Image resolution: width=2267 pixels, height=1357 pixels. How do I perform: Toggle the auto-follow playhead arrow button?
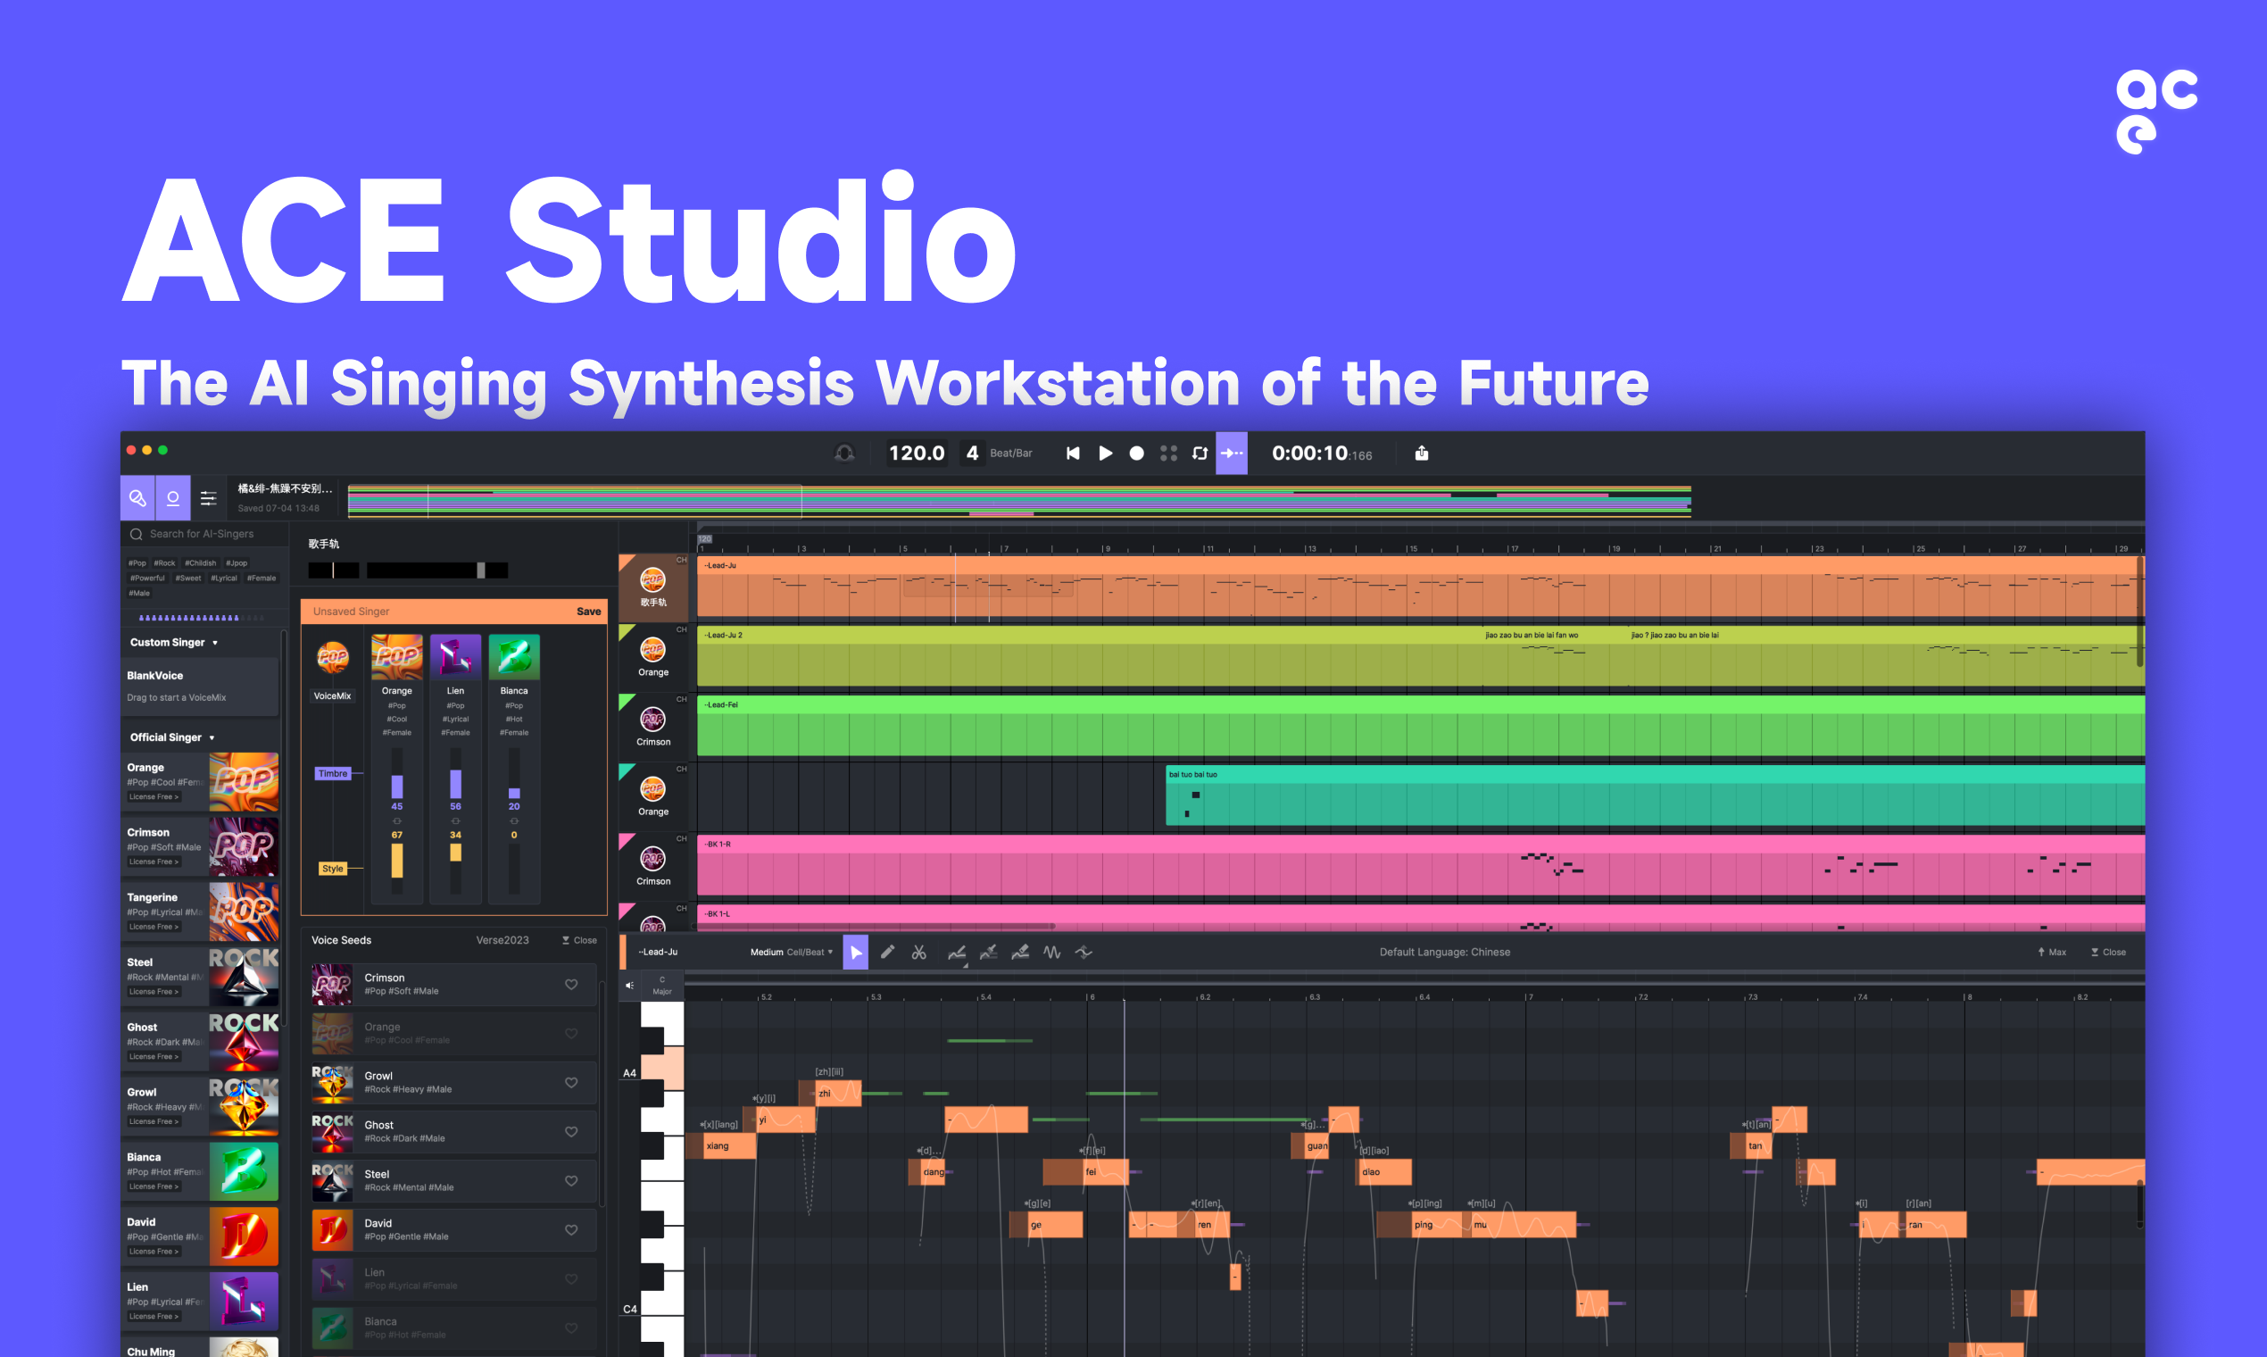coord(1232,454)
